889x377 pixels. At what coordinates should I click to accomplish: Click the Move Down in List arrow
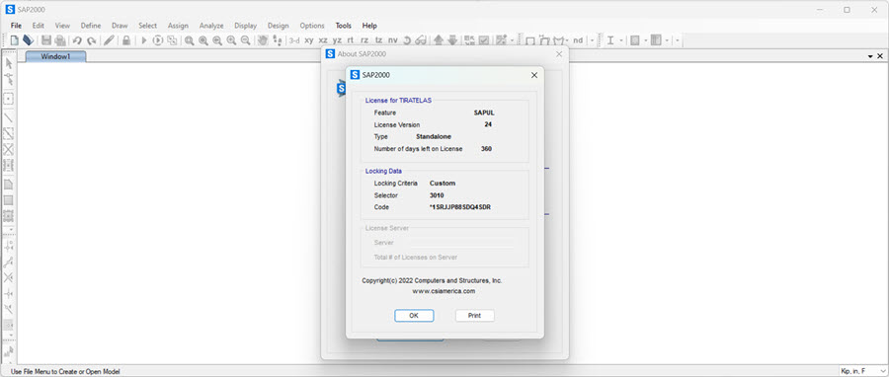tap(452, 40)
